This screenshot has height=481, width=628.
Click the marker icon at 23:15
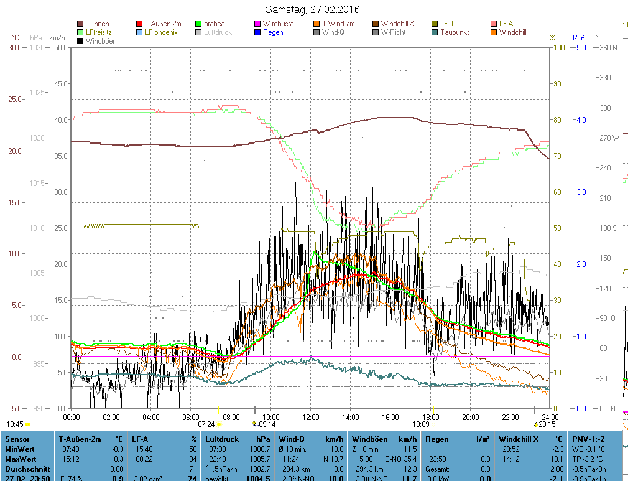(535, 424)
